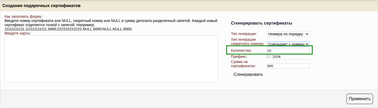Select the certificate amount field showing 500

pos(288,66)
